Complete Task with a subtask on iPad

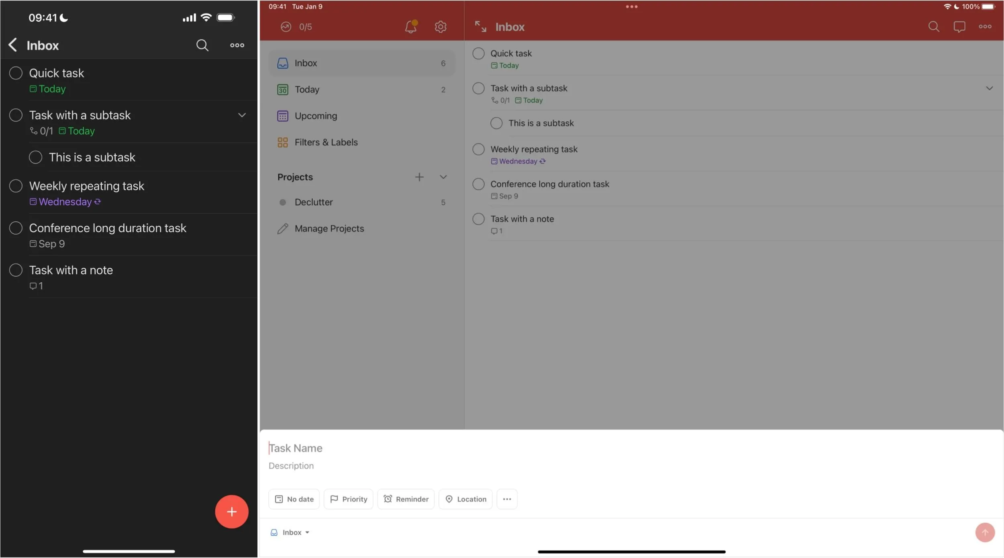point(478,88)
